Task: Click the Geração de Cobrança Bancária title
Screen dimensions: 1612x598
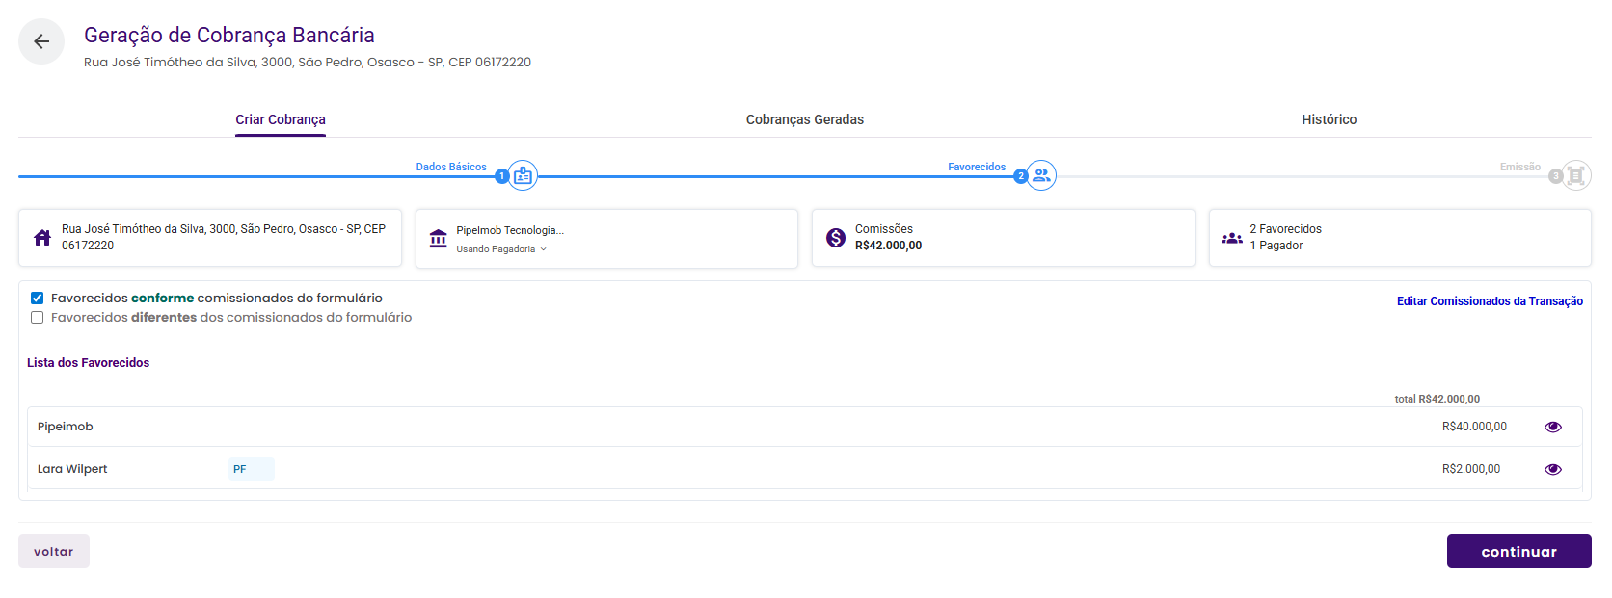Action: pyautogui.click(x=229, y=35)
